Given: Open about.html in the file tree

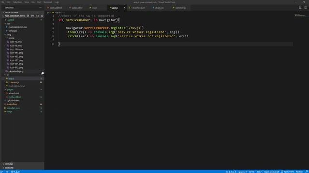Looking at the screenshot, I should pyautogui.click(x=14, y=93).
